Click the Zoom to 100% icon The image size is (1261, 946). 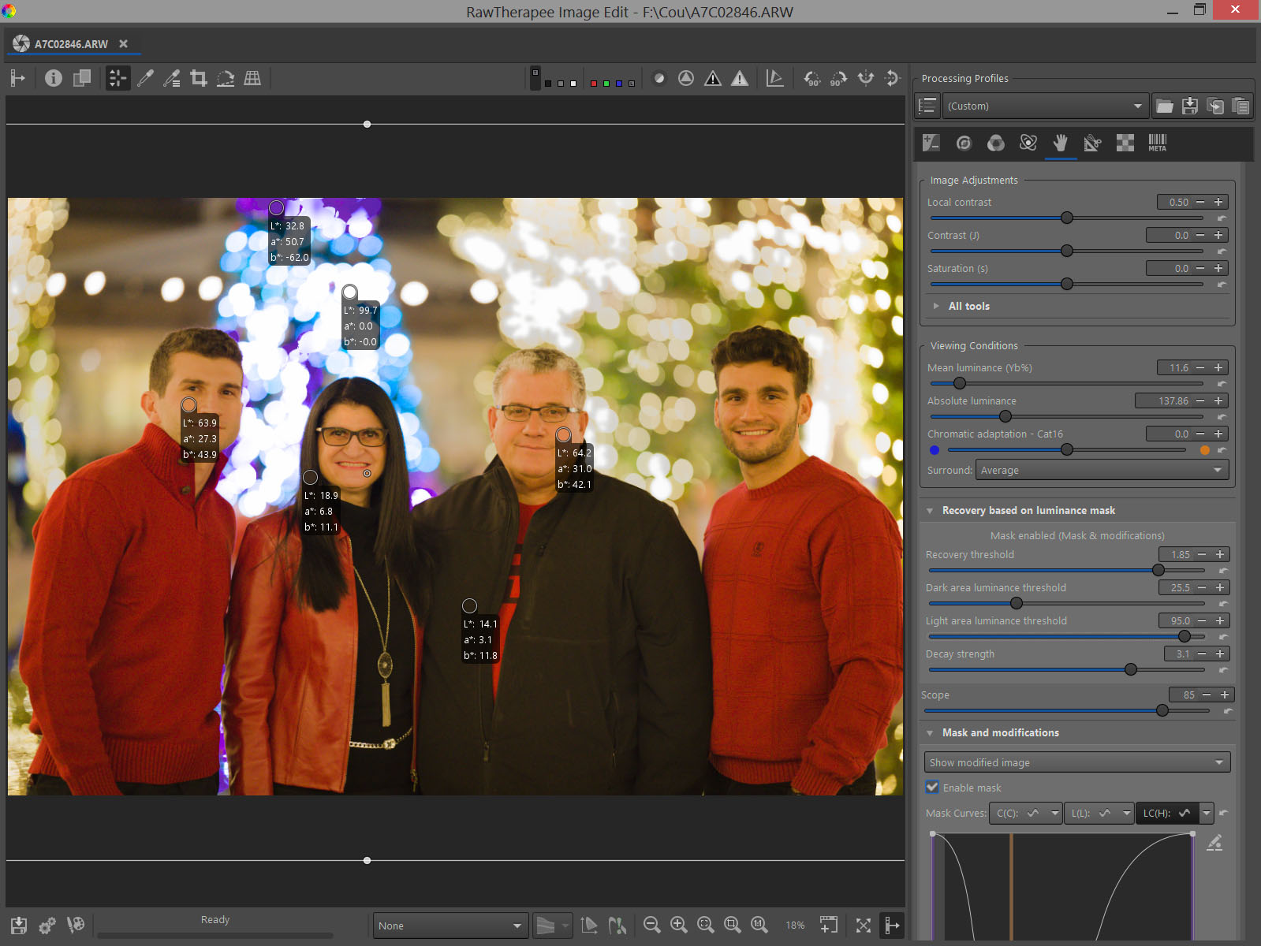pyautogui.click(x=759, y=925)
